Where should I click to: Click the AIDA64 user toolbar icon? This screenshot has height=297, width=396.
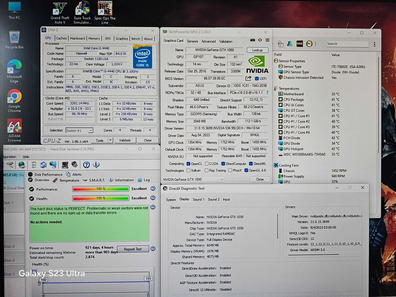click(x=289, y=44)
